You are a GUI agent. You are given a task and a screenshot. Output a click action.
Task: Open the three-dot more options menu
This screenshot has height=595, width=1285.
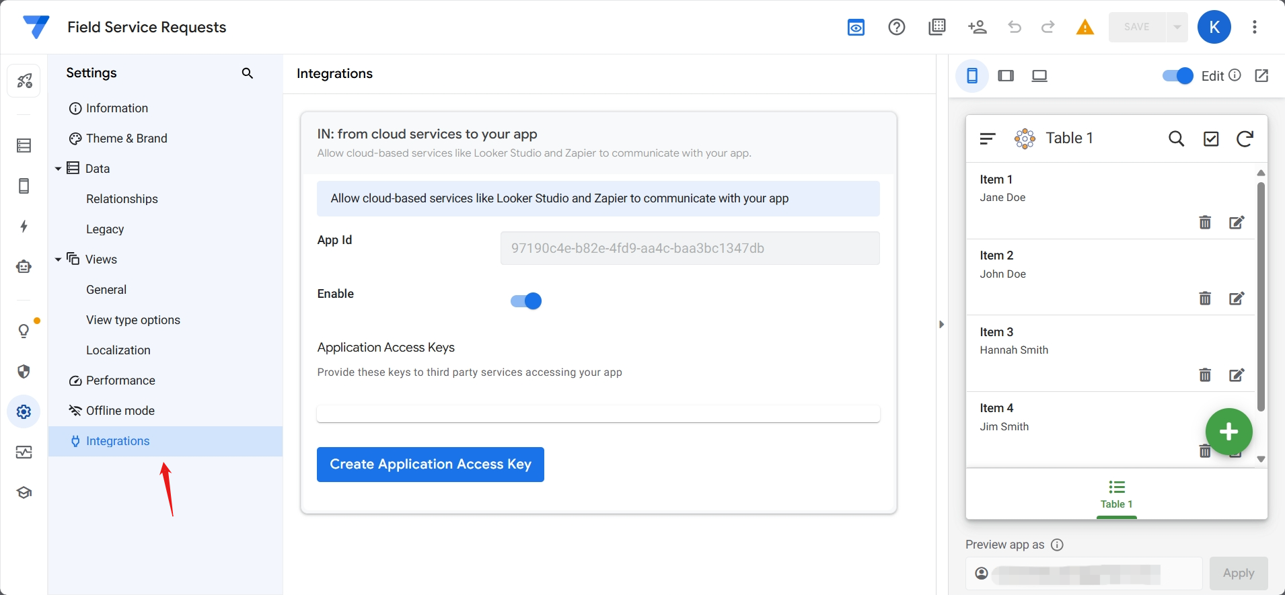point(1255,27)
